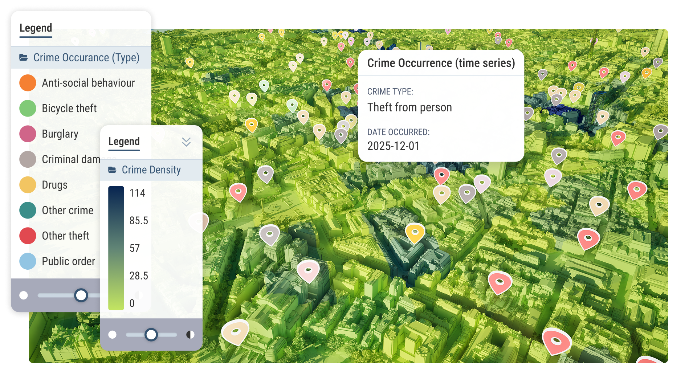This screenshot has width=697, height=392.
Task: Click the Anti-social behaviour label
Action: click(88, 83)
